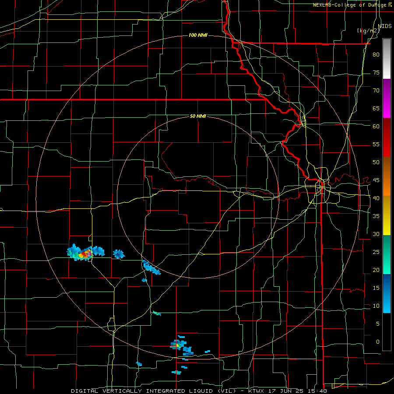
Task: Click the southern storm cell with the yellow core
Action: (178, 345)
